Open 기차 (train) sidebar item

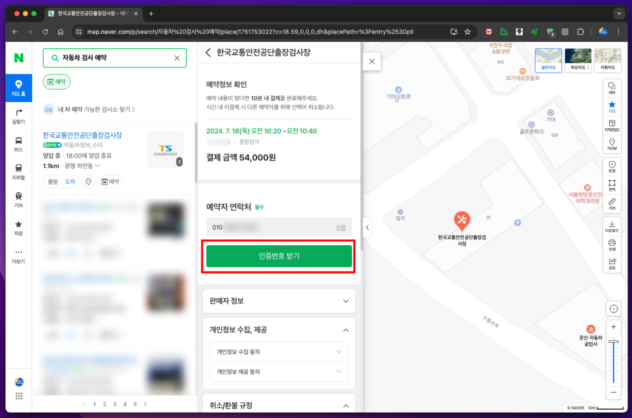coord(18,200)
